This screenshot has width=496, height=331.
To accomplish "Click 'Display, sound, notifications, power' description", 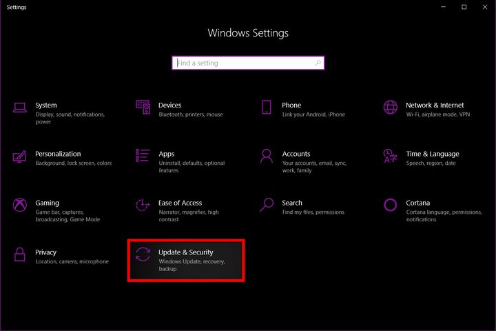I will 70,118.
